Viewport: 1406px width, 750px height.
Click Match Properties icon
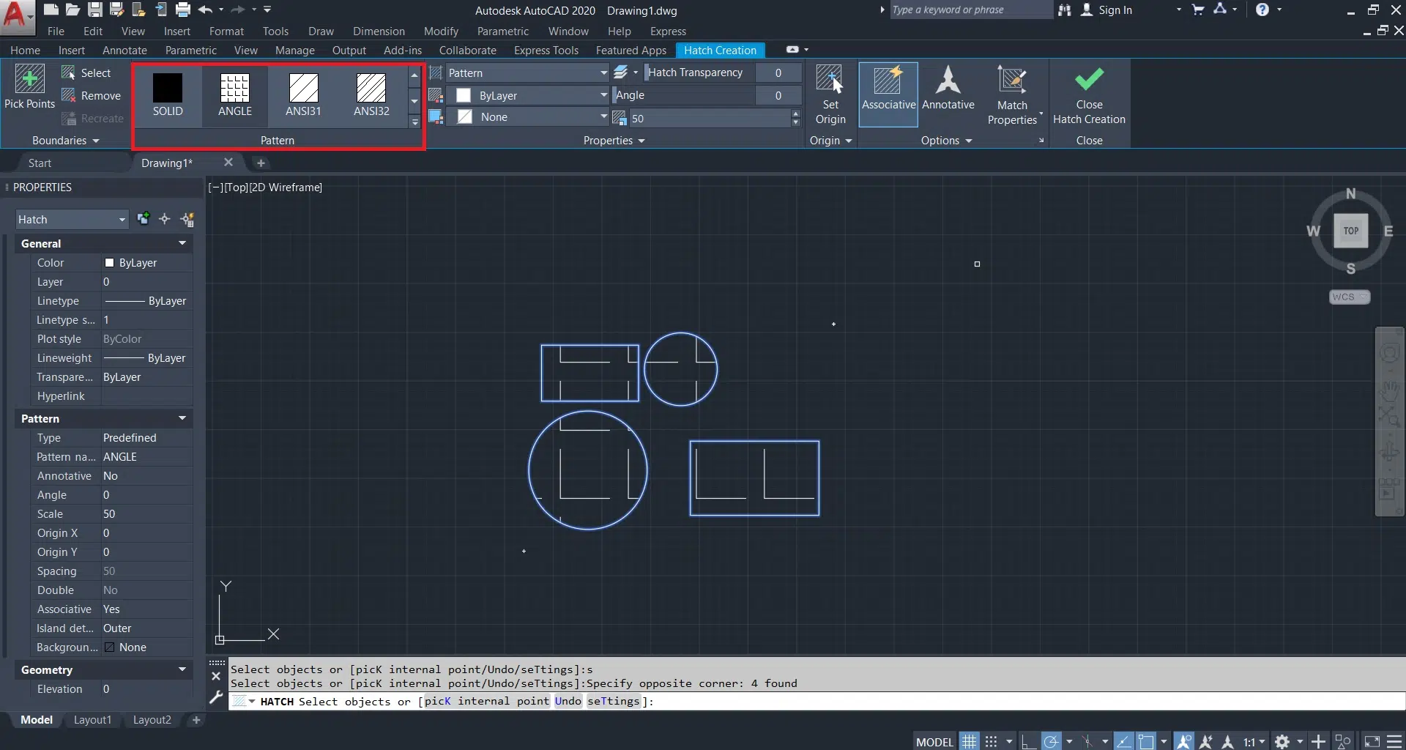(1011, 79)
